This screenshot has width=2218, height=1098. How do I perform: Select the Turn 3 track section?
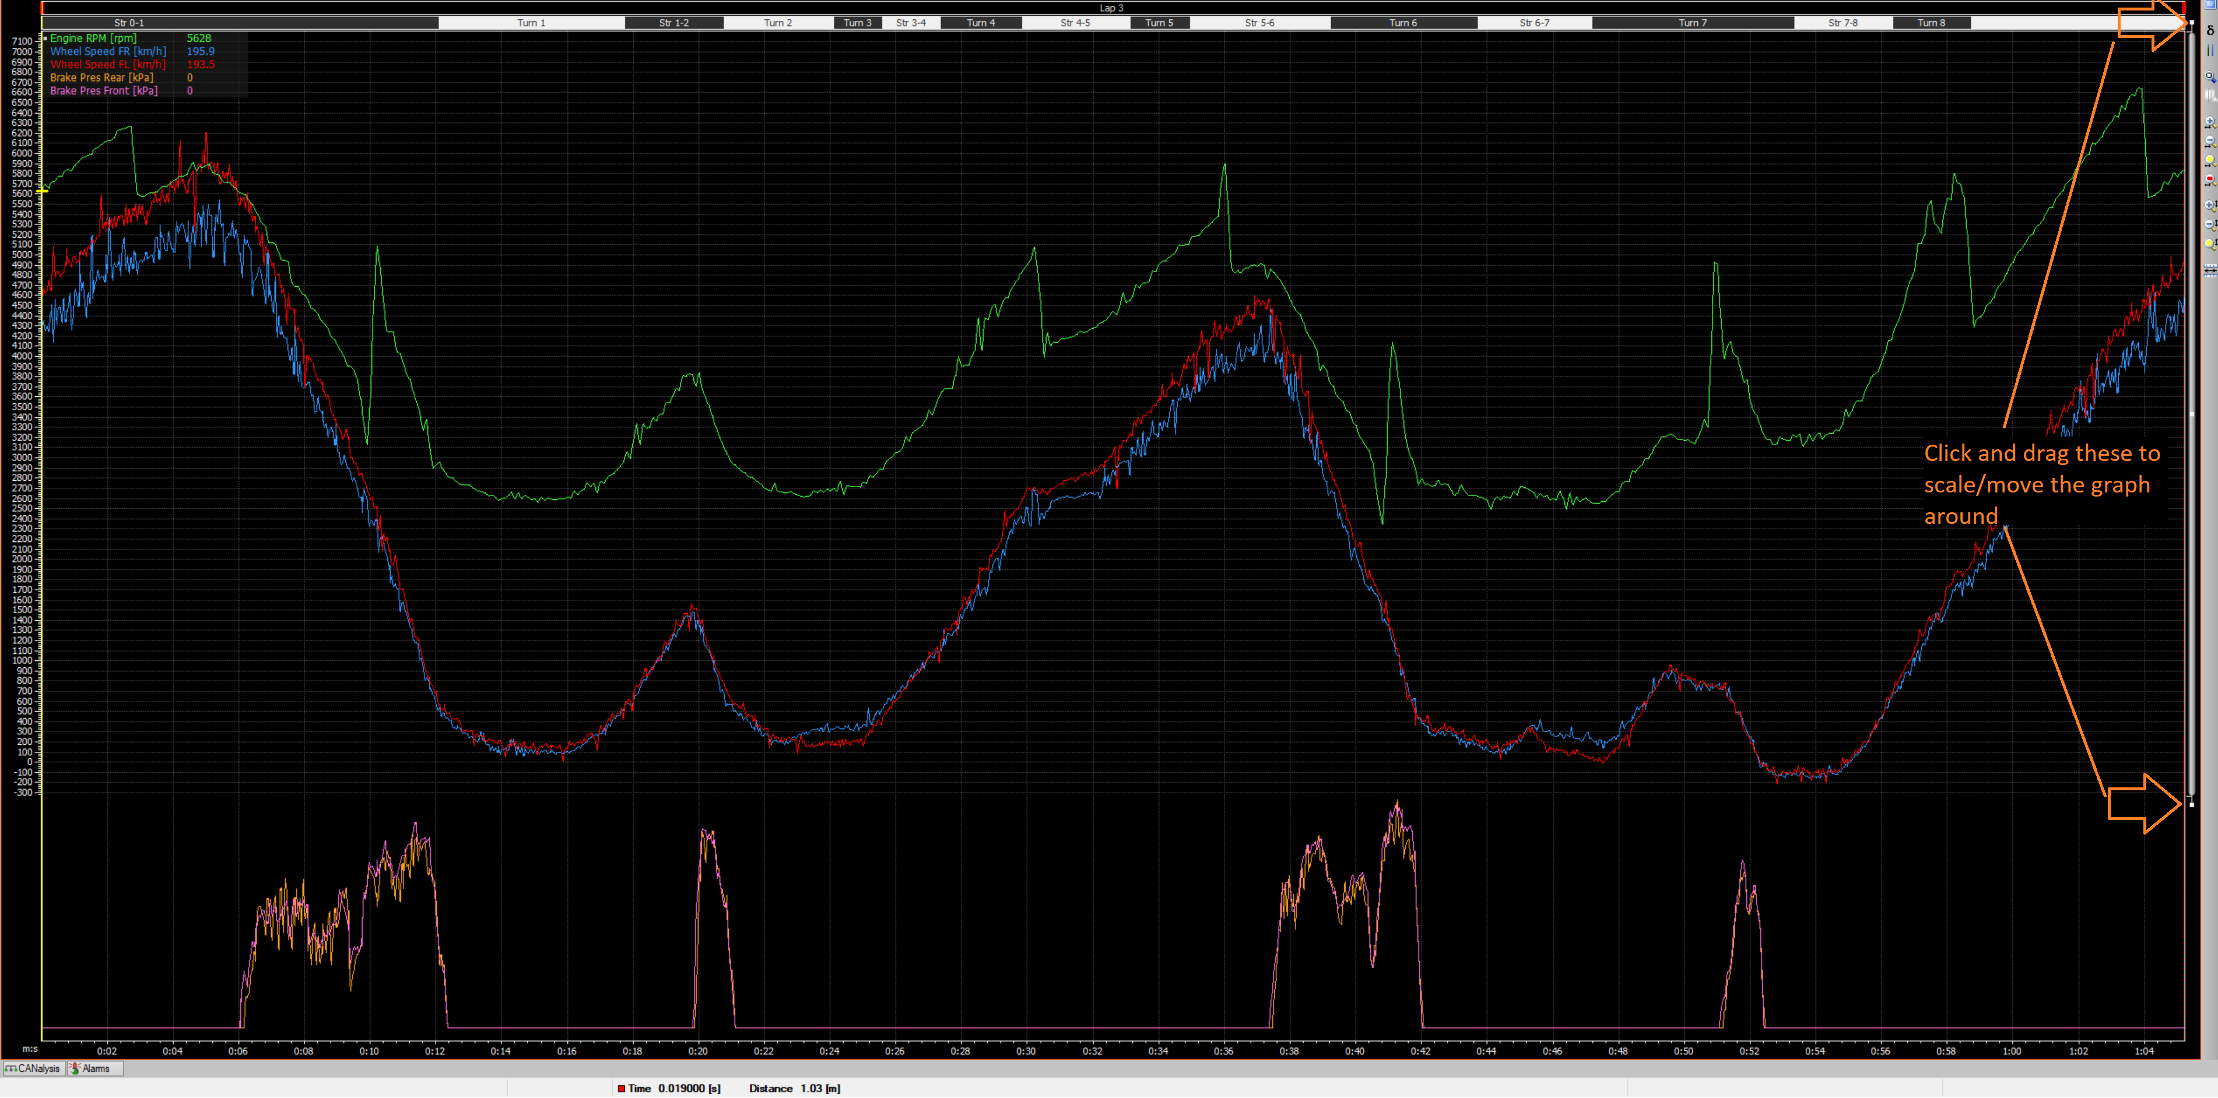pyautogui.click(x=858, y=23)
